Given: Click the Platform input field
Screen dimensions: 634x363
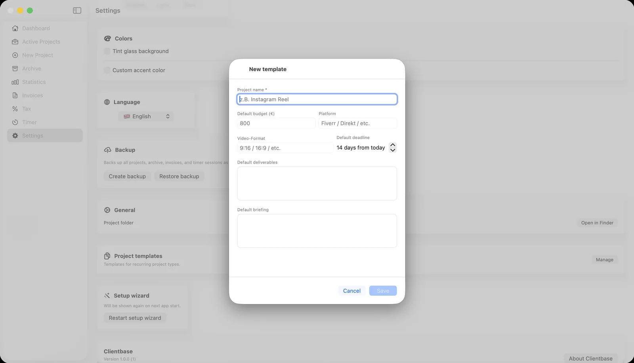Looking at the screenshot, I should (x=358, y=124).
